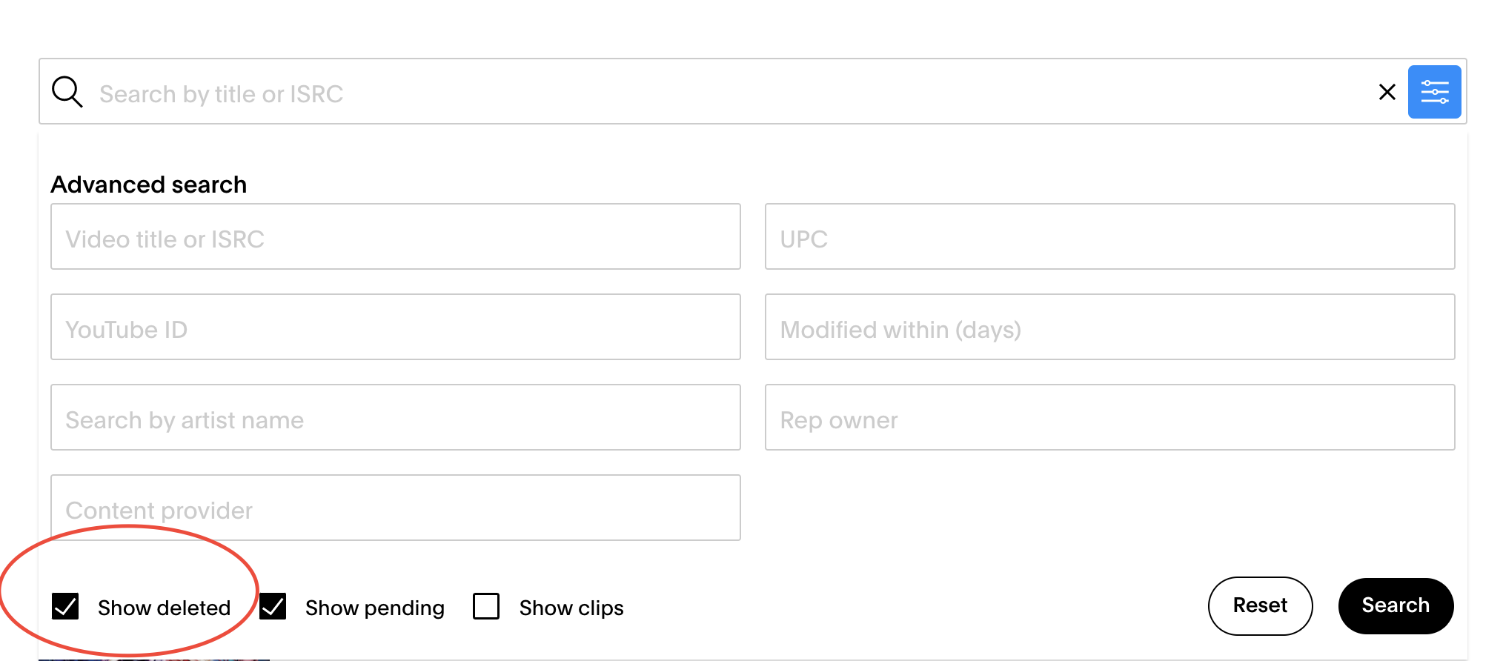The image size is (1503, 661).
Task: Click the Show pending label text
Action: click(374, 608)
